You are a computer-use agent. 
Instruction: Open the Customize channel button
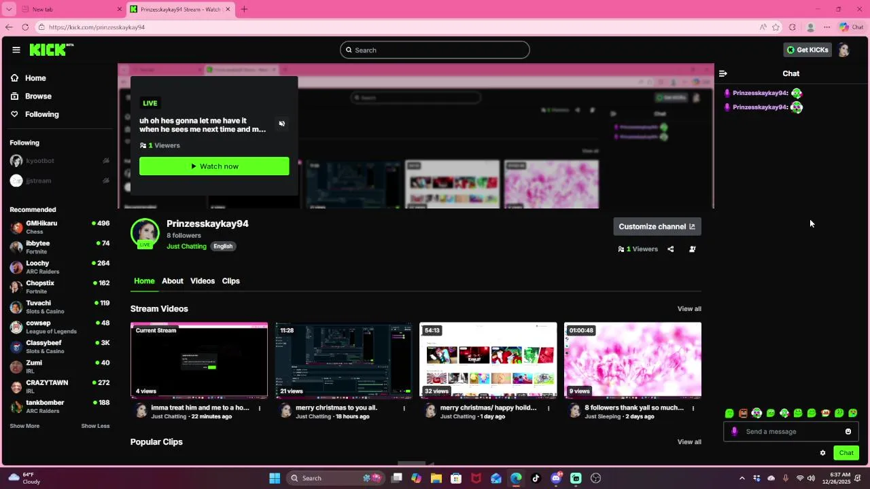point(657,227)
